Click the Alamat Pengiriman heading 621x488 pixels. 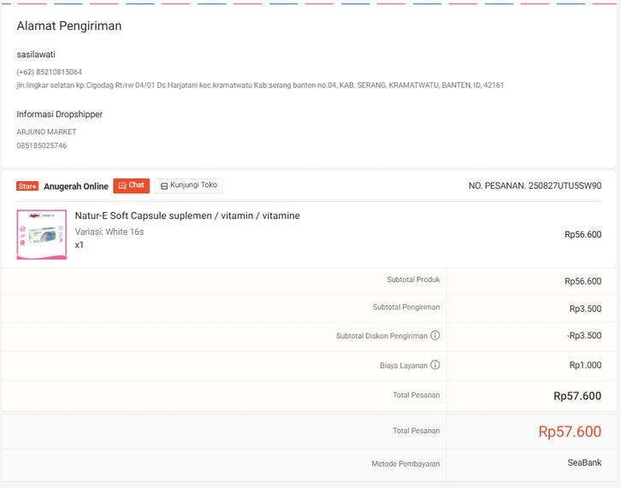click(x=69, y=26)
